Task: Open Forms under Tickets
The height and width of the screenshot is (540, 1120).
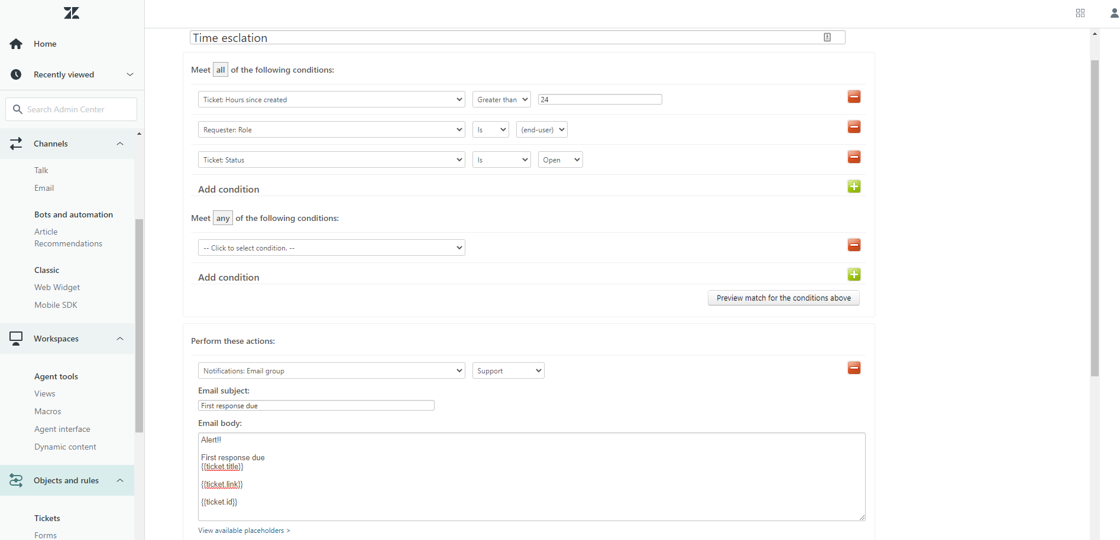Action: tap(46, 535)
